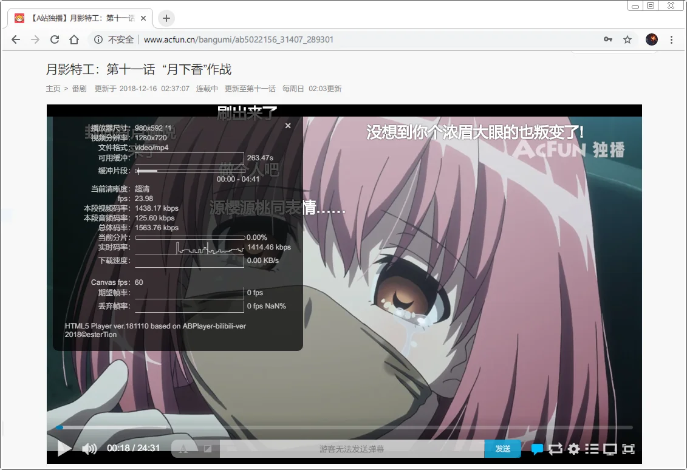This screenshot has width=687, height=470.
Task: Click the fullscreen icon at far right
Action: 628,449
